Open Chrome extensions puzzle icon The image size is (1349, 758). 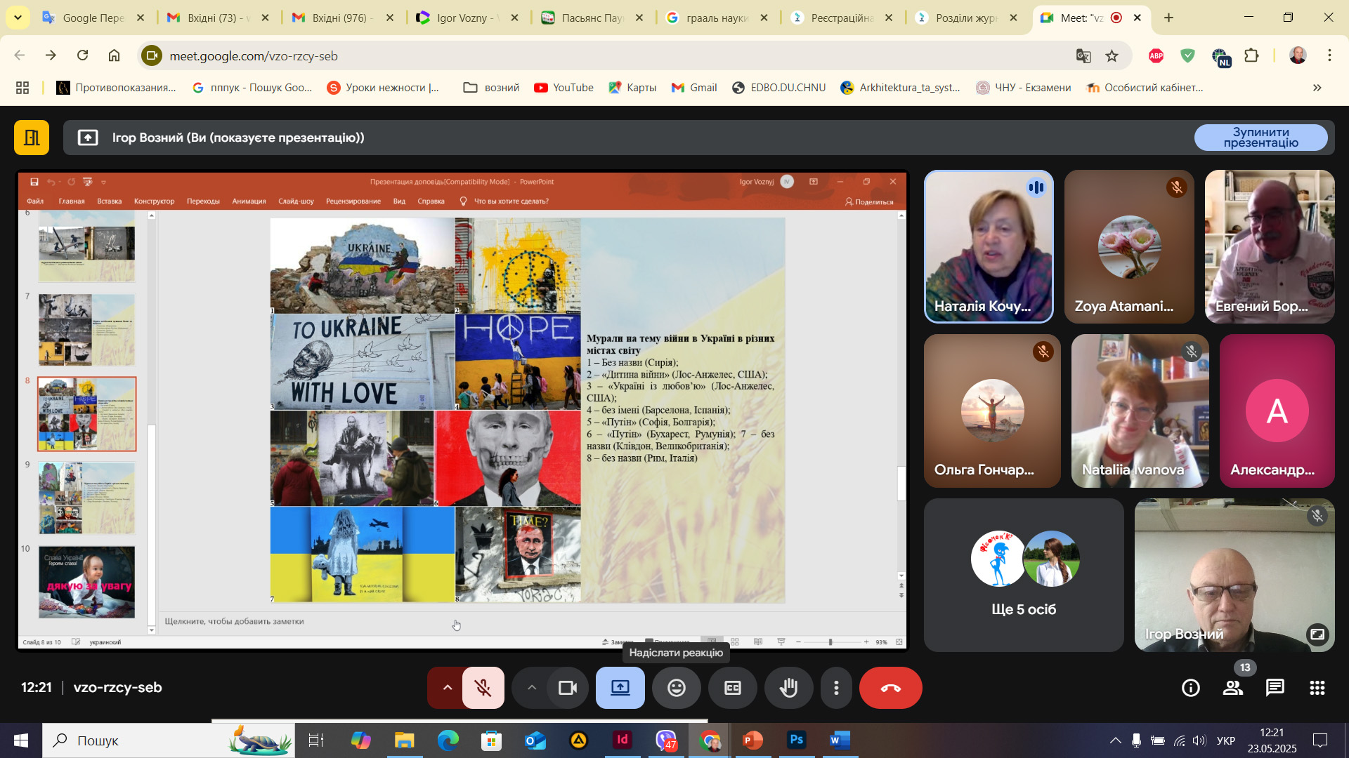[x=1251, y=55]
